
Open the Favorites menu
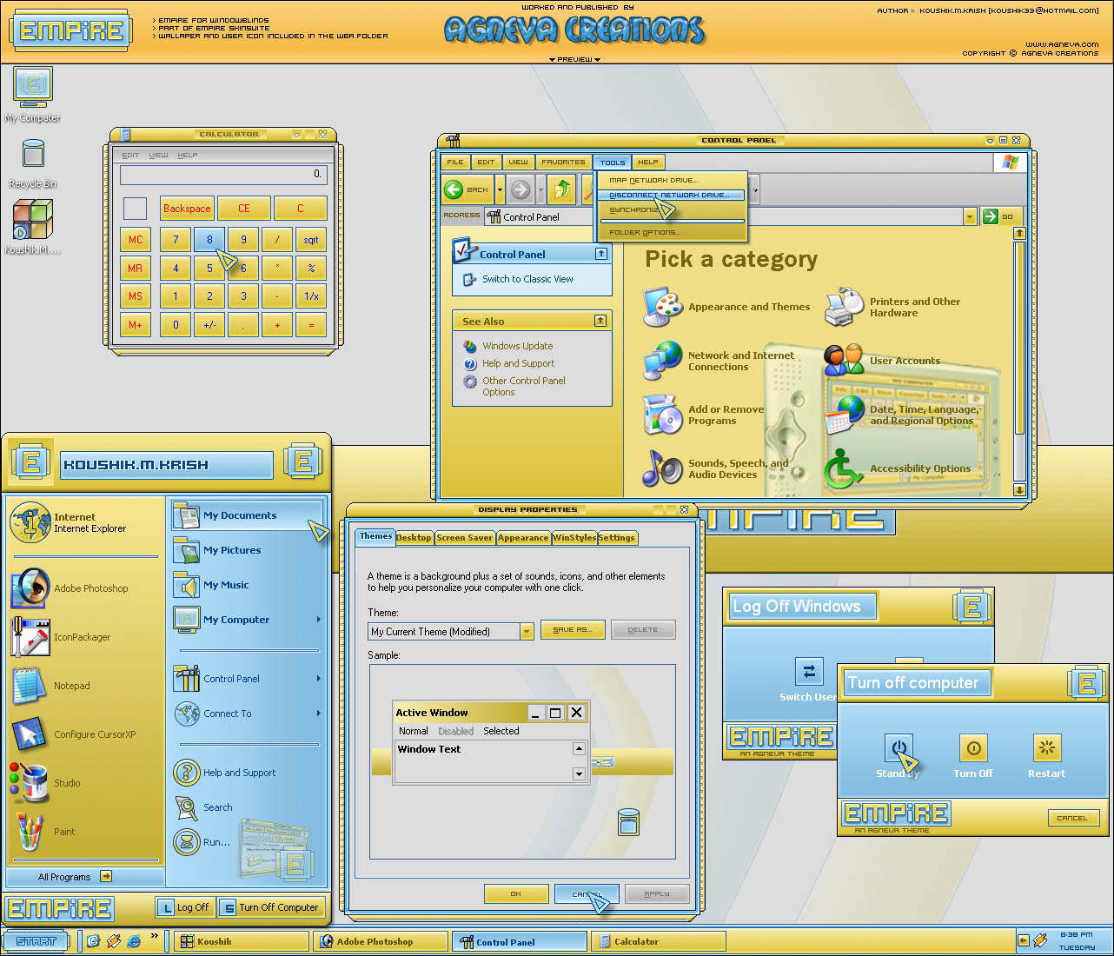(563, 162)
